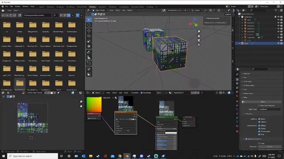This screenshot has width=284, height=159.
Task: Click file path field in file browser
Action: (x=37, y=15)
